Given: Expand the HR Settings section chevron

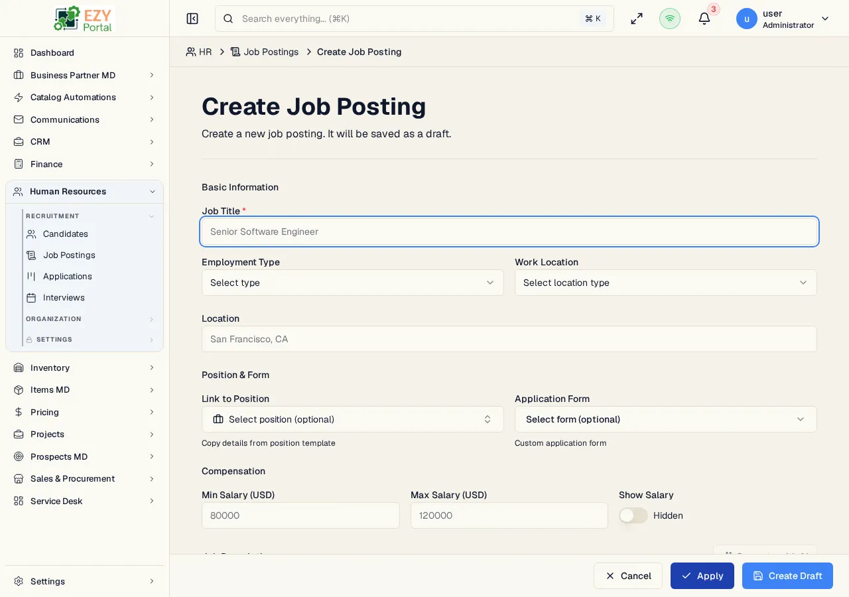Looking at the screenshot, I should 151,340.
